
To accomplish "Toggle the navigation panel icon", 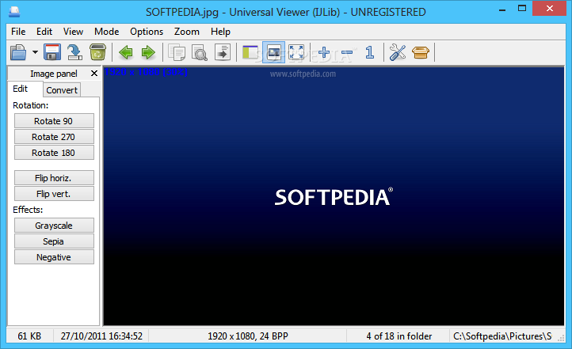I will coord(250,52).
